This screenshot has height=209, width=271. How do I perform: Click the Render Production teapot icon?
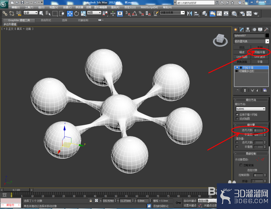click(x=256, y=14)
